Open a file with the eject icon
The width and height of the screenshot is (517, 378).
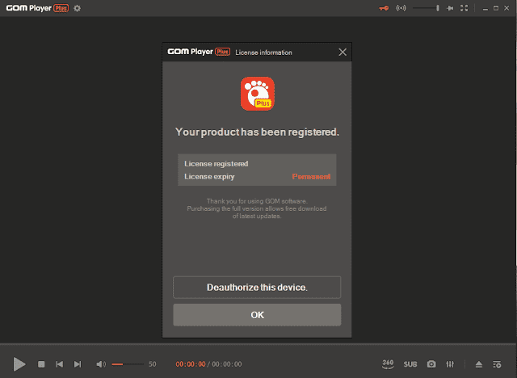tap(479, 364)
